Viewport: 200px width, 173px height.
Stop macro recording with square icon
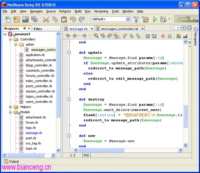pos(169,36)
